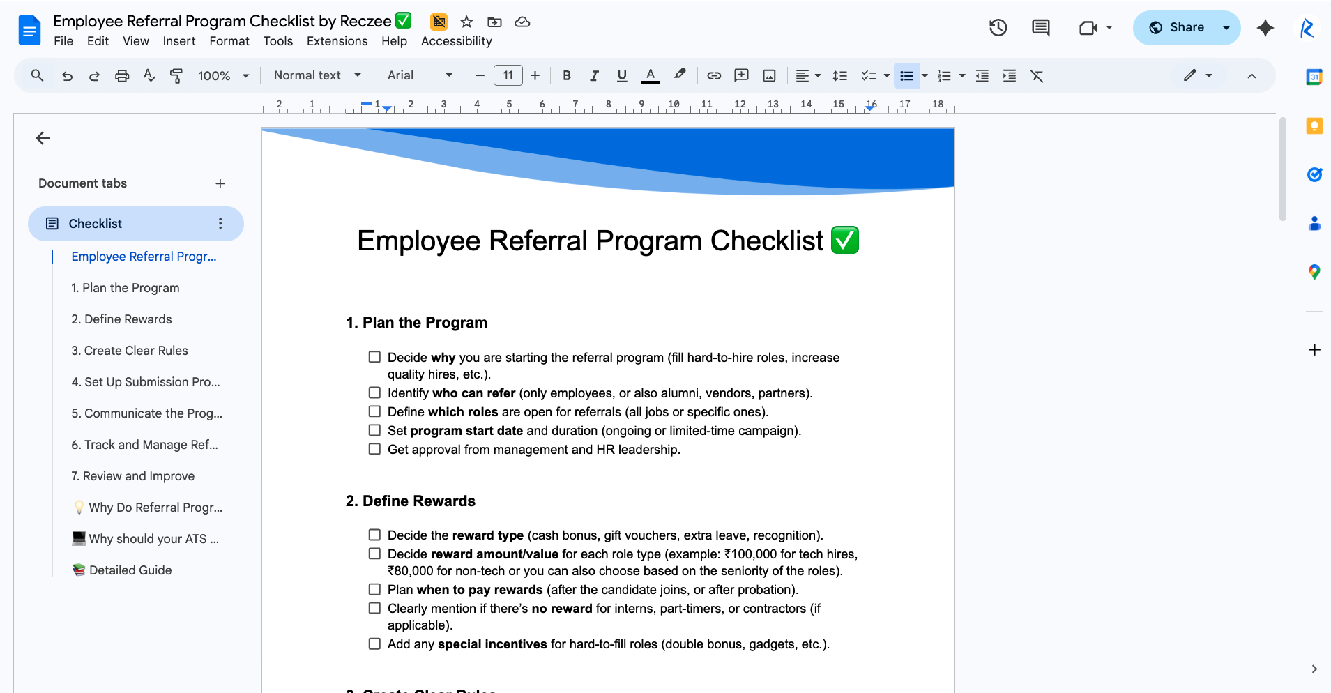Expand numbered list options arrow
The width and height of the screenshot is (1331, 693).
point(962,75)
